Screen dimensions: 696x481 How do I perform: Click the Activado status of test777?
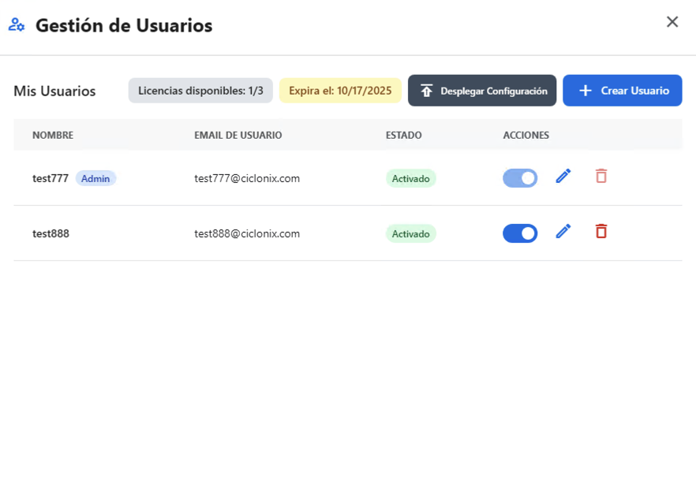[410, 179]
